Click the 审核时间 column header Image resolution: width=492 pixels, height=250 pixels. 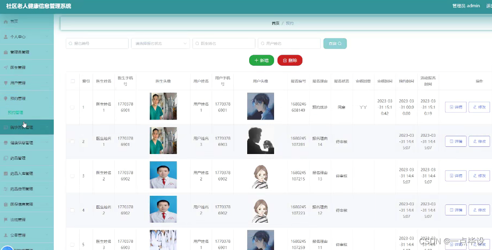(x=384, y=81)
